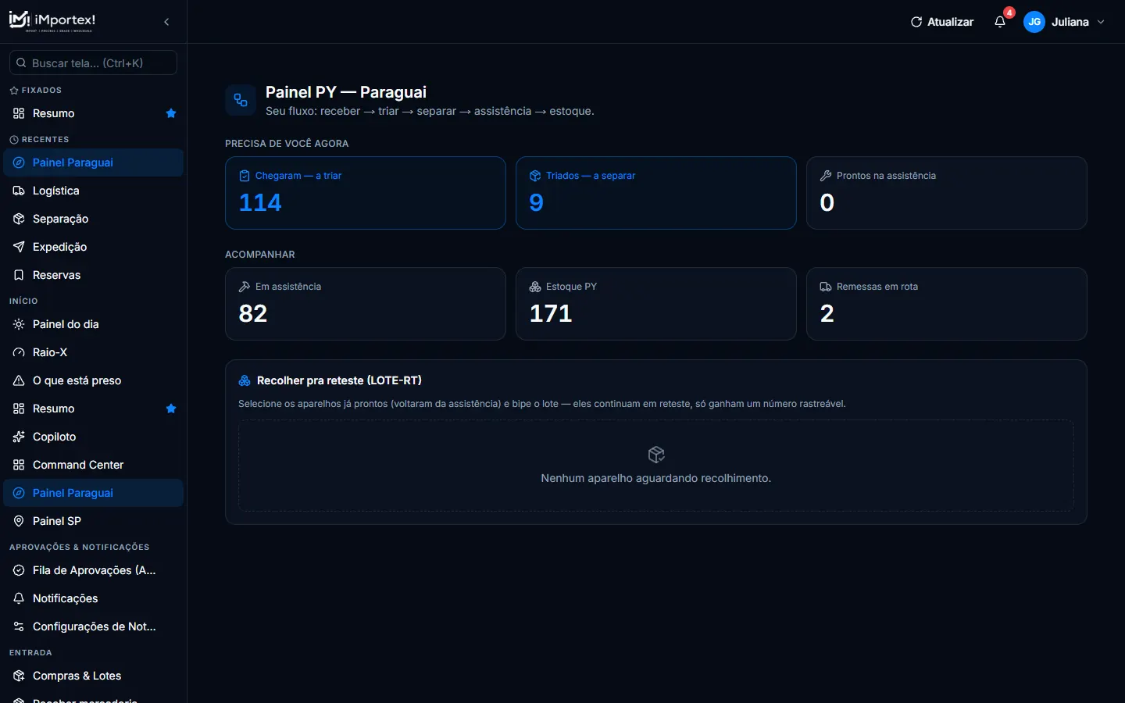Open Expedição via its paper-plane icon
The height and width of the screenshot is (703, 1125).
pyautogui.click(x=19, y=247)
